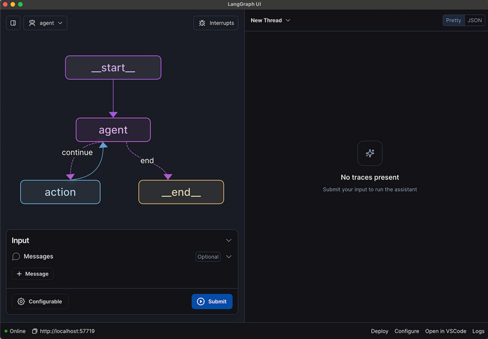
Task: Submit the input to run
Action: (212, 301)
